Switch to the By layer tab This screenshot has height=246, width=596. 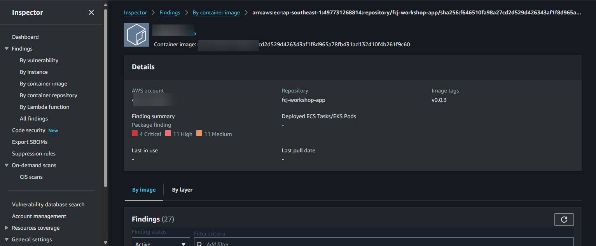click(182, 190)
